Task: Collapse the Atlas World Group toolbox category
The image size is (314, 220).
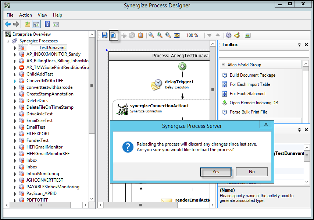Action: click(x=223, y=65)
